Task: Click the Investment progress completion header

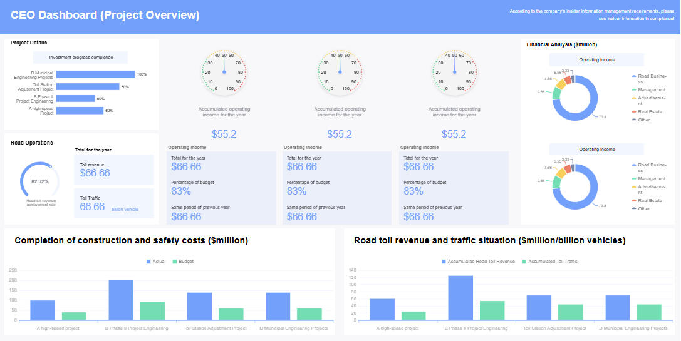Action: (80, 58)
